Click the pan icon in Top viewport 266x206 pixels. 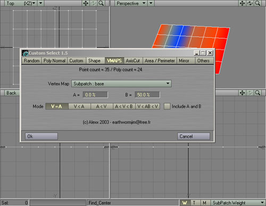coord(86,3)
